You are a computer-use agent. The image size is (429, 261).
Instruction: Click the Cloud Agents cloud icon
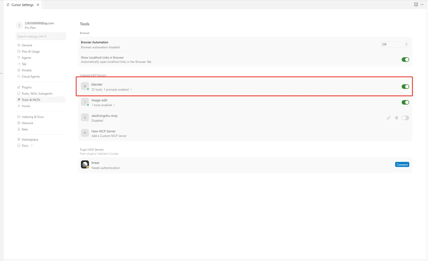point(19,76)
